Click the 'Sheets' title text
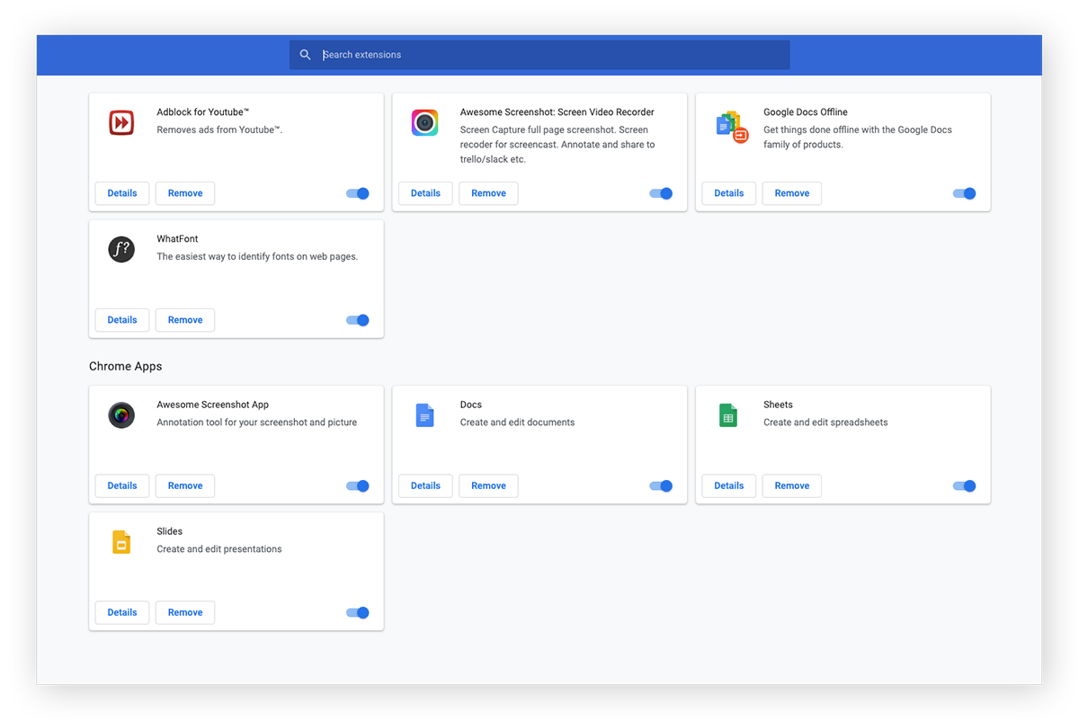Image resolution: width=1079 pixels, height=721 pixels. tap(778, 405)
